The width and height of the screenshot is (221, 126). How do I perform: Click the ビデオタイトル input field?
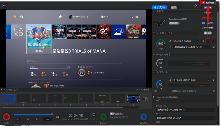pos(185,109)
